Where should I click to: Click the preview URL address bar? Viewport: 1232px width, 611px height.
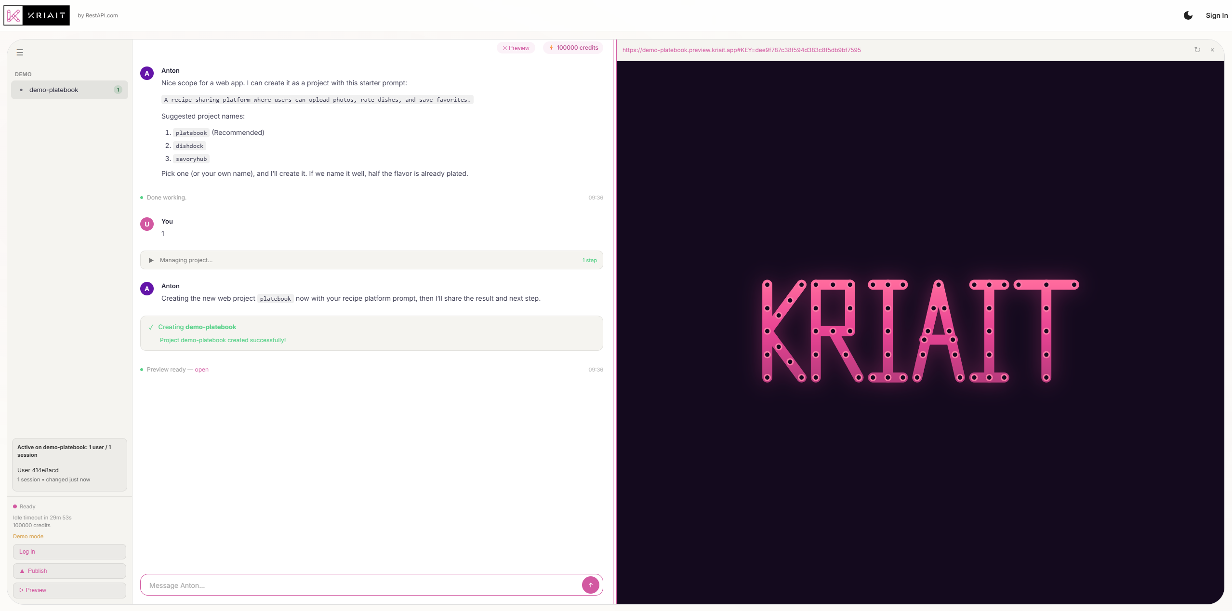pyautogui.click(x=741, y=50)
